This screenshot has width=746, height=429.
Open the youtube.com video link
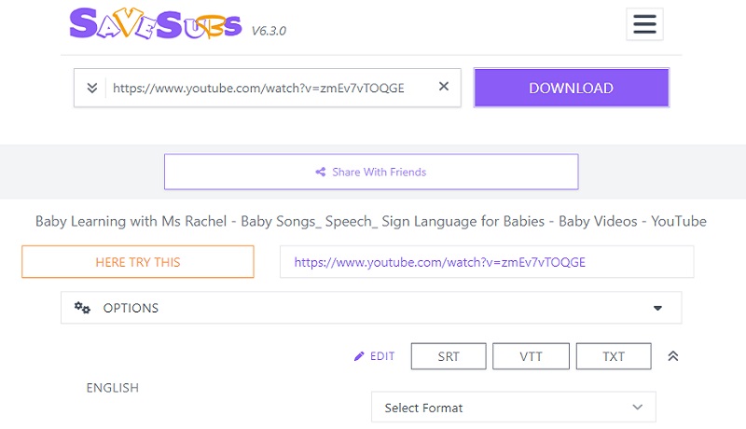pos(439,262)
